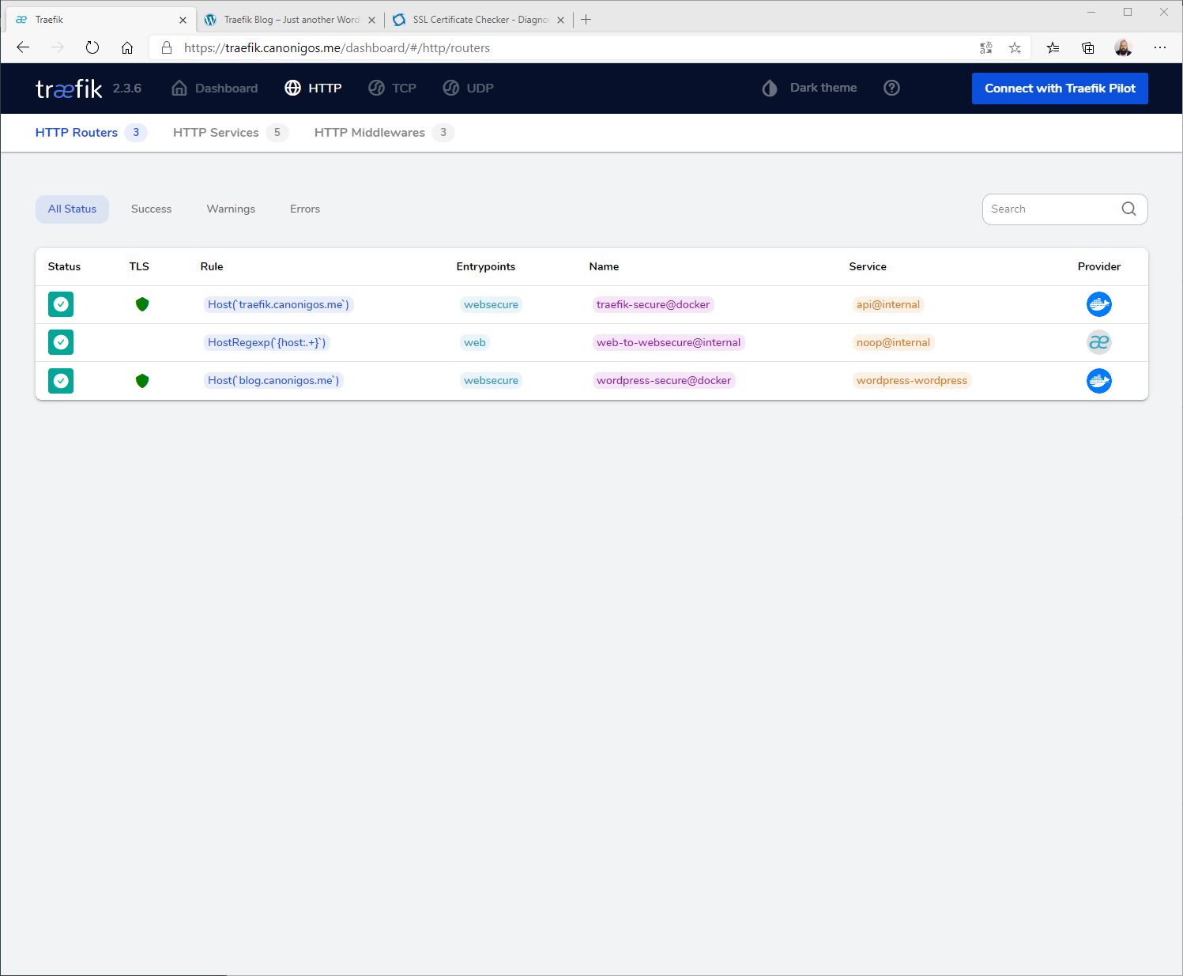
Task: Click TLS shield icon for blog.canonigos.me
Action: pyautogui.click(x=142, y=381)
